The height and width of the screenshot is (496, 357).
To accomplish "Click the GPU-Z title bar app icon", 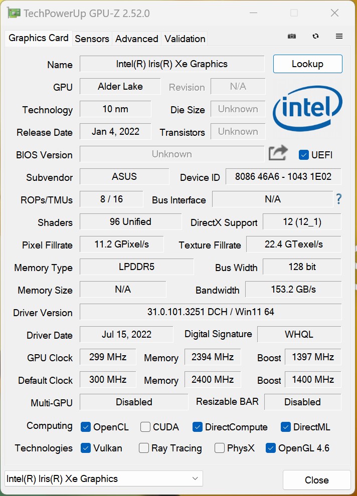I will tap(14, 13).
